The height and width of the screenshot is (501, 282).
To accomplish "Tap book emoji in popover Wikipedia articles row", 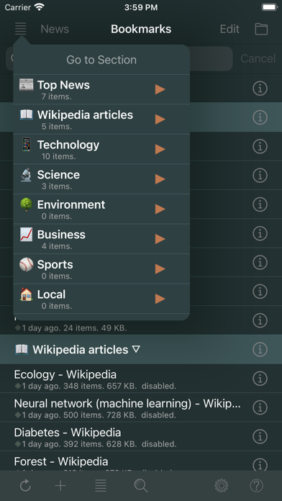I will [26, 114].
